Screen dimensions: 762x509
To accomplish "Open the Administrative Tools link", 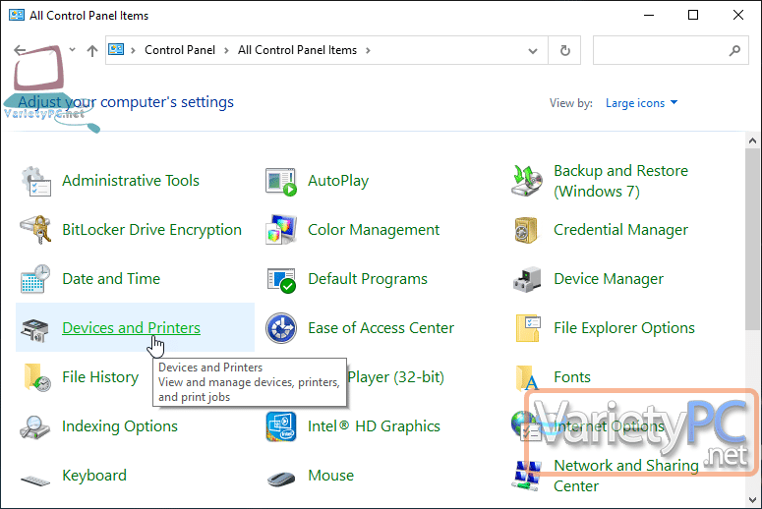I will pos(131,181).
